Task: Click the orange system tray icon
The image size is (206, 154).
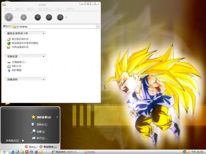Action: pyautogui.click(x=188, y=152)
